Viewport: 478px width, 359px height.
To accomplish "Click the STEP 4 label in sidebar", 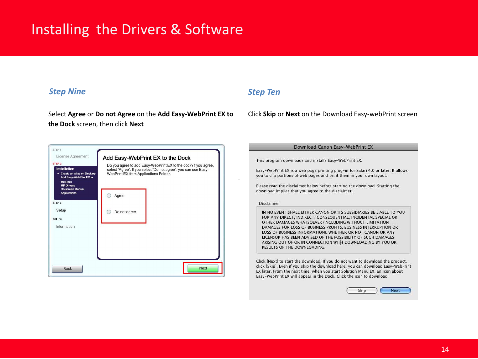I will coord(57,219).
